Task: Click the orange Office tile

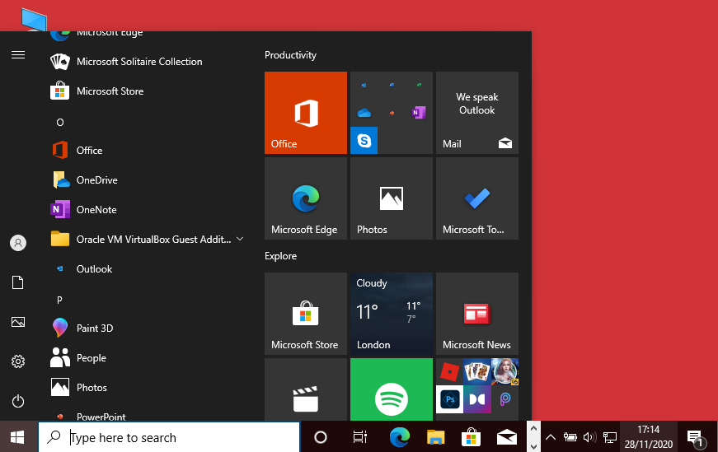Action: [306, 113]
